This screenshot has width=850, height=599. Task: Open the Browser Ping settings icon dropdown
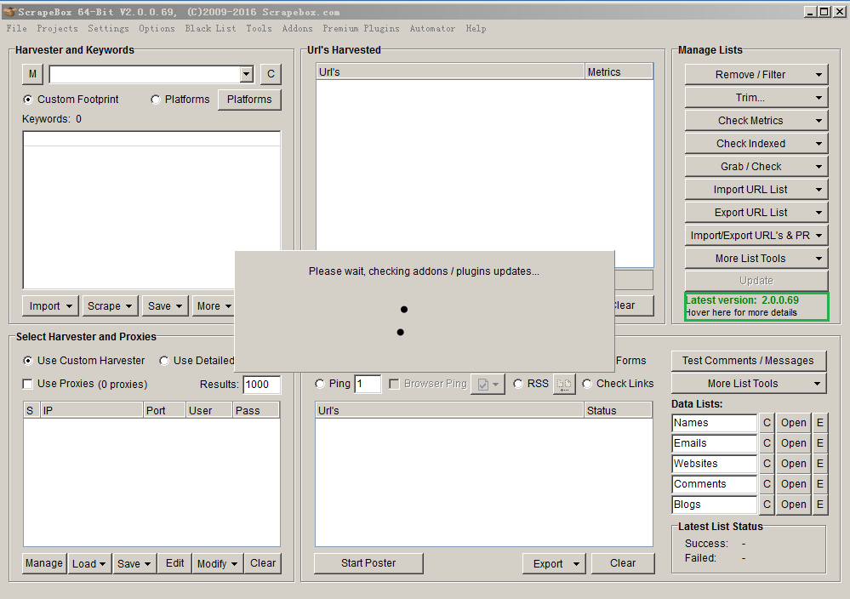pos(488,384)
